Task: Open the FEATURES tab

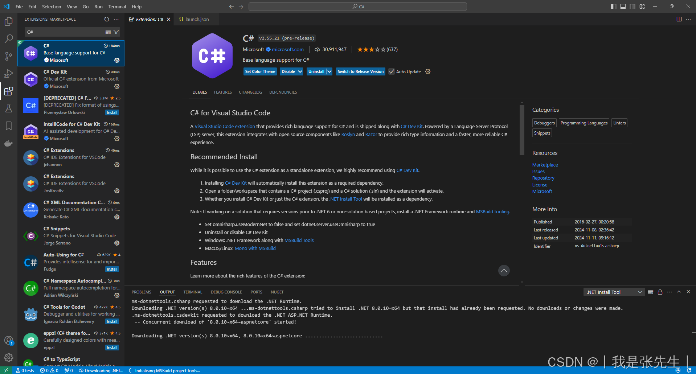Action: [x=223, y=92]
